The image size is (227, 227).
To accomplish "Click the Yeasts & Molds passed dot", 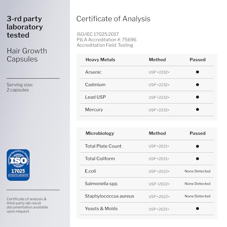I will (x=197, y=208).
